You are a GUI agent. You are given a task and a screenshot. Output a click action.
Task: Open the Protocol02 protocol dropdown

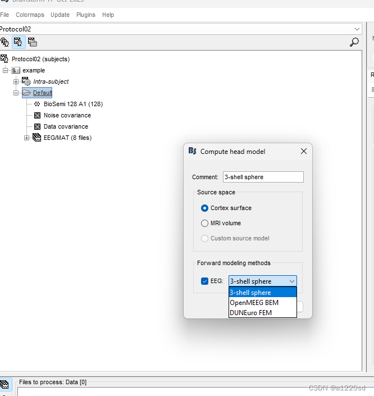[357, 29]
